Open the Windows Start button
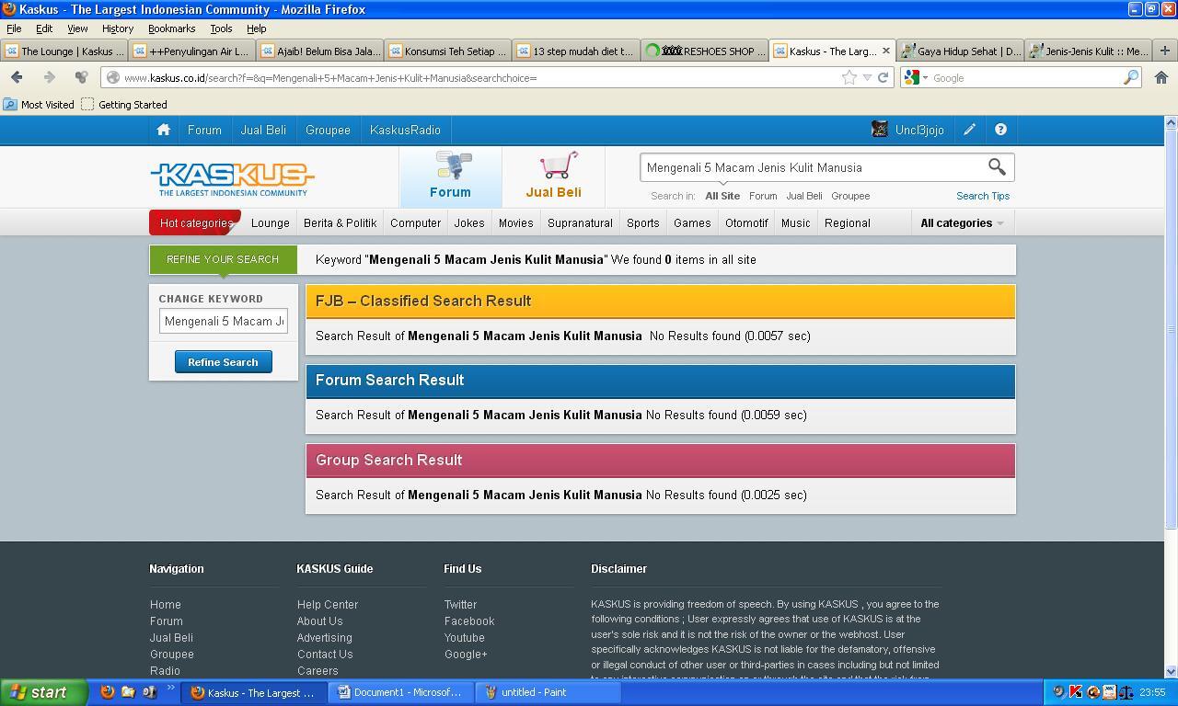Image resolution: width=1178 pixels, height=706 pixels. coord(43,692)
